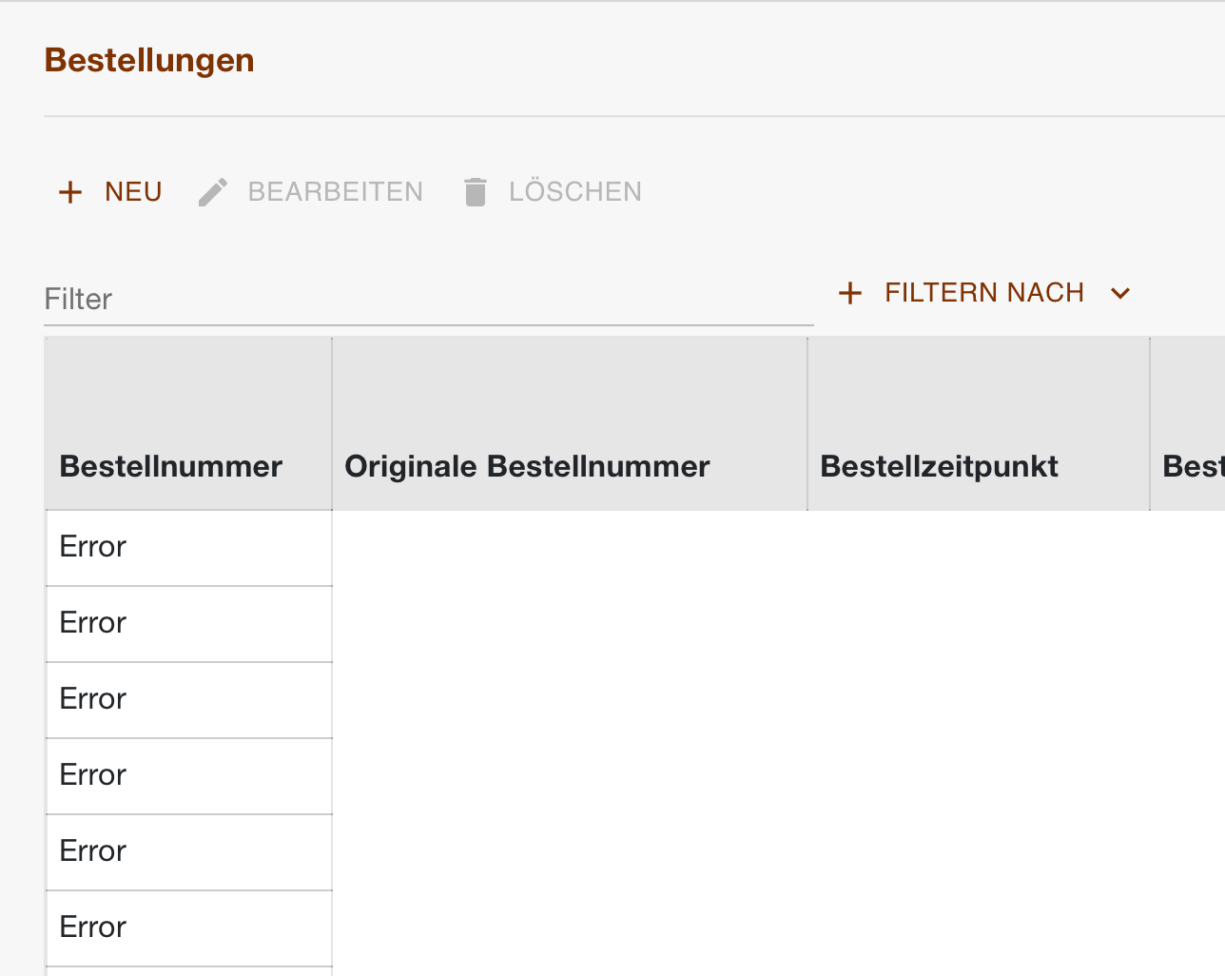Viewport: 1225px width, 976px height.
Task: Open the FILTERN NACH dropdown chevron
Action: tap(1119, 294)
